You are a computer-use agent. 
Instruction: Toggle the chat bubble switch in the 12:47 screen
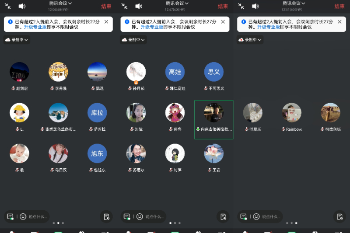tap(127, 216)
